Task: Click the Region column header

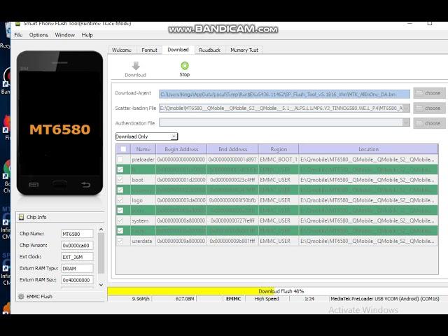Action: point(279,149)
